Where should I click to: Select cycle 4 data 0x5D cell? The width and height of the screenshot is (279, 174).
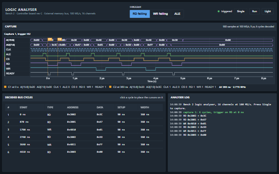point(99,137)
